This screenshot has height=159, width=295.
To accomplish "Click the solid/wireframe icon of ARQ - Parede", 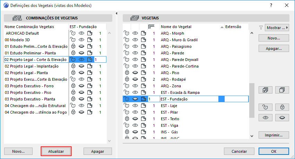I will click(x=143, y=53).
